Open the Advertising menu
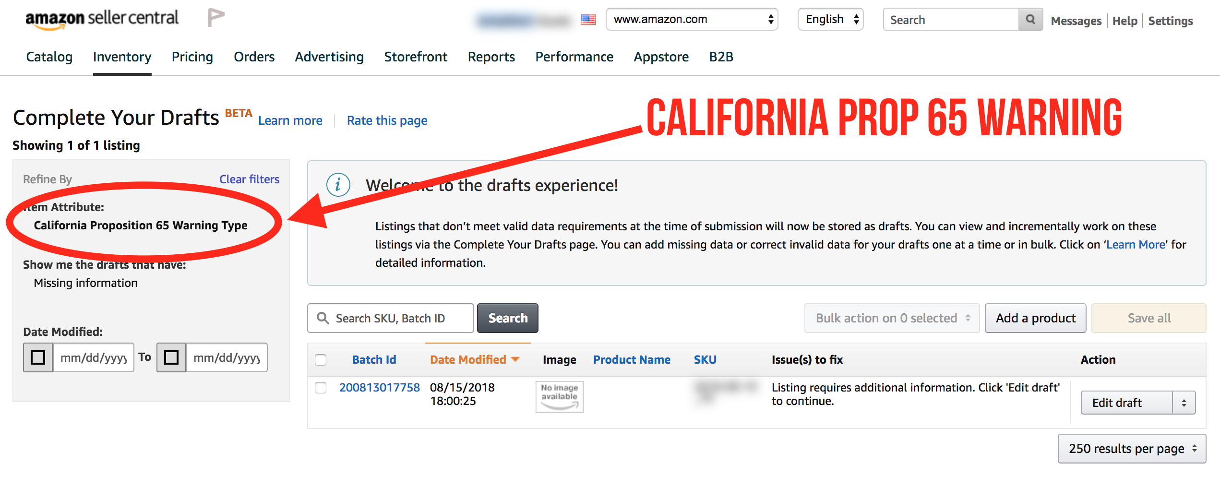This screenshot has height=499, width=1220. pyautogui.click(x=329, y=57)
